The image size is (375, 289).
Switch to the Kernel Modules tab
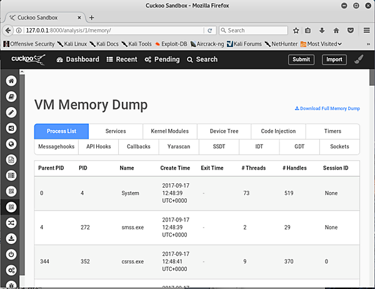pyautogui.click(x=169, y=131)
